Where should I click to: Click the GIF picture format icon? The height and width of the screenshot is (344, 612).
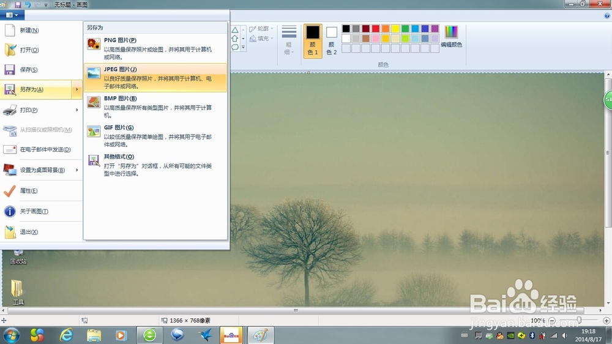coord(94,131)
